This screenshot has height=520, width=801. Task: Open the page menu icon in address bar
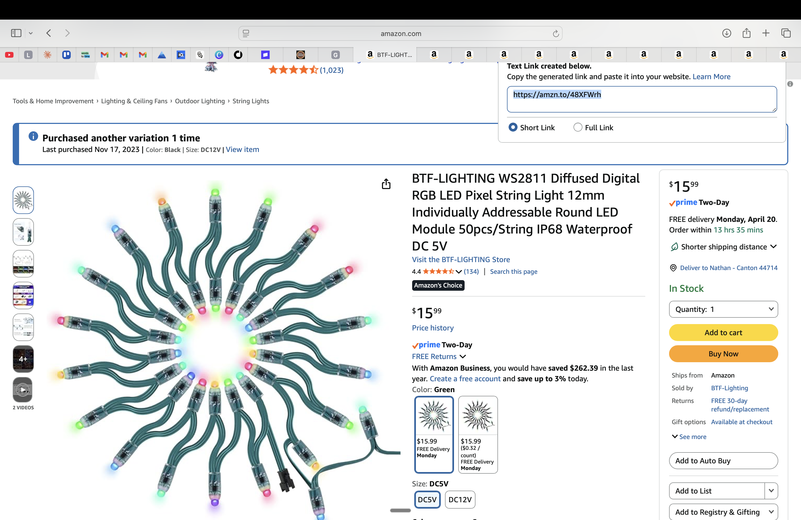(246, 33)
